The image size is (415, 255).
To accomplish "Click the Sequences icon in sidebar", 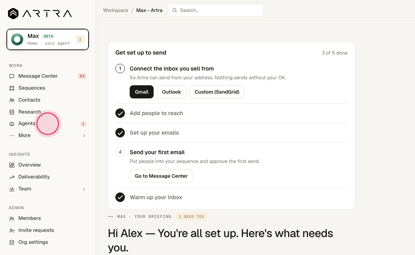I will [12, 88].
